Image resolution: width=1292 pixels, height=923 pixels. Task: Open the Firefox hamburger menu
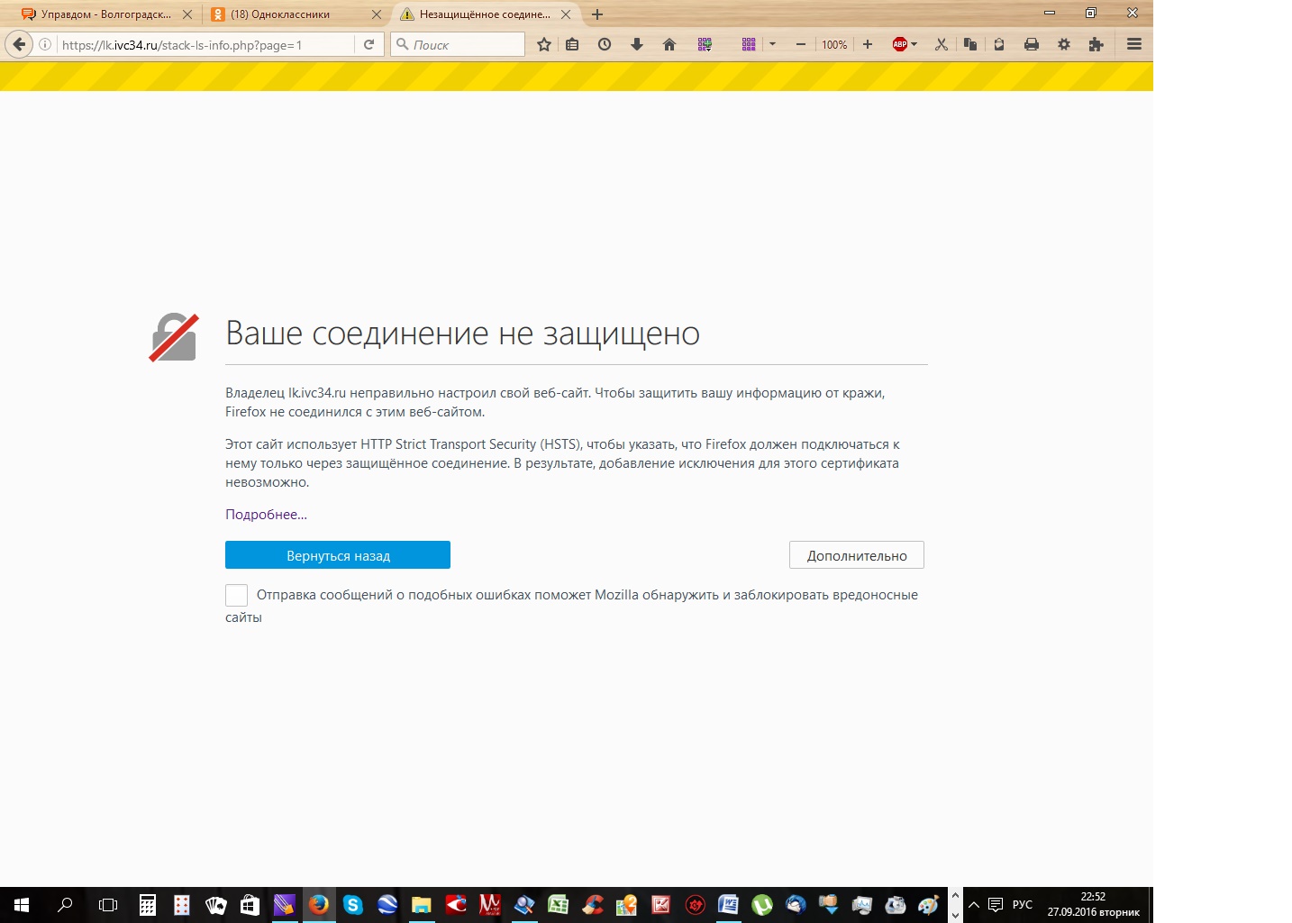click(1134, 44)
